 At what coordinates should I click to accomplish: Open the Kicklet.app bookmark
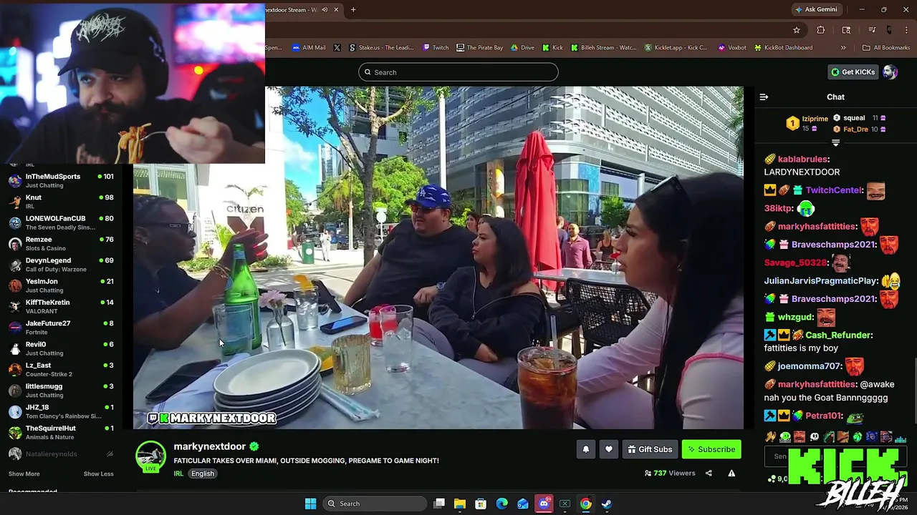676,48
